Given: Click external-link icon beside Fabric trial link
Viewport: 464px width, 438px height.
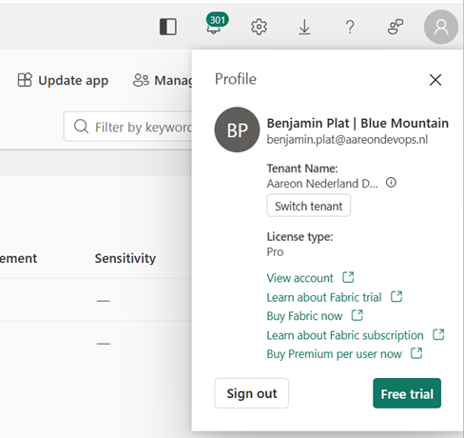Looking at the screenshot, I should [396, 297].
